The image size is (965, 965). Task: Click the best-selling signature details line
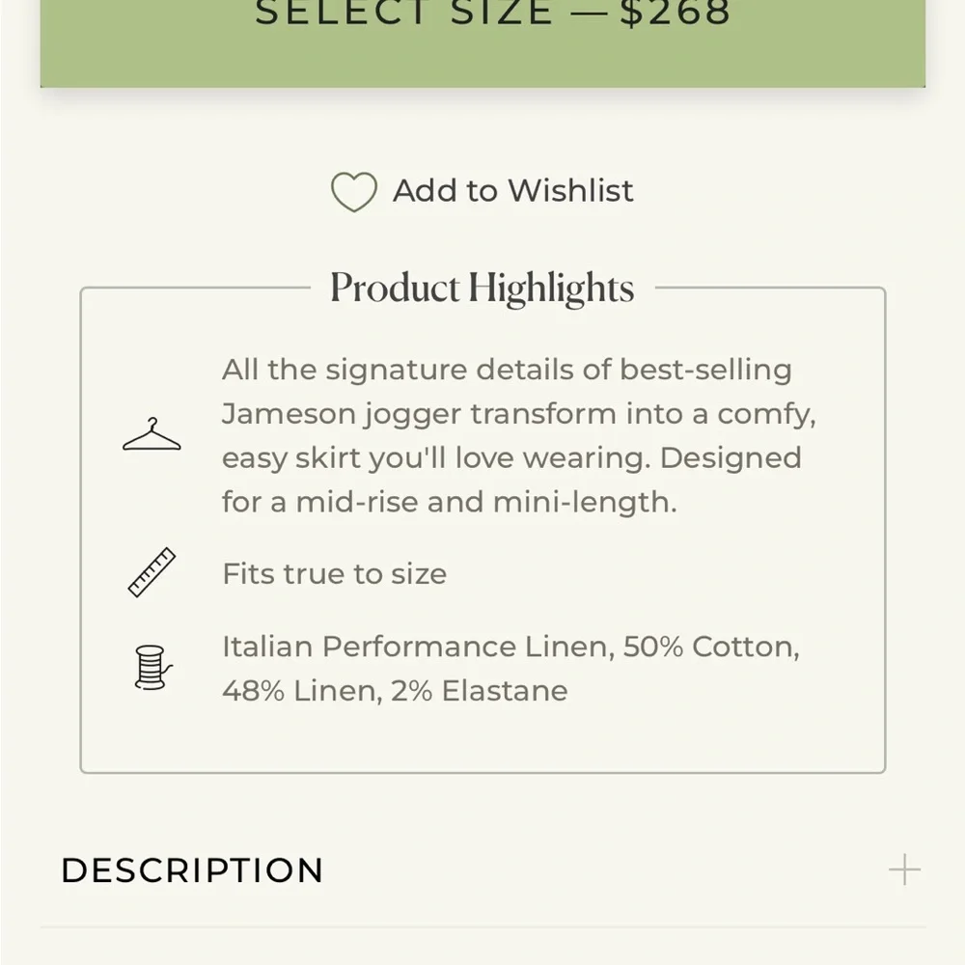tap(507, 370)
